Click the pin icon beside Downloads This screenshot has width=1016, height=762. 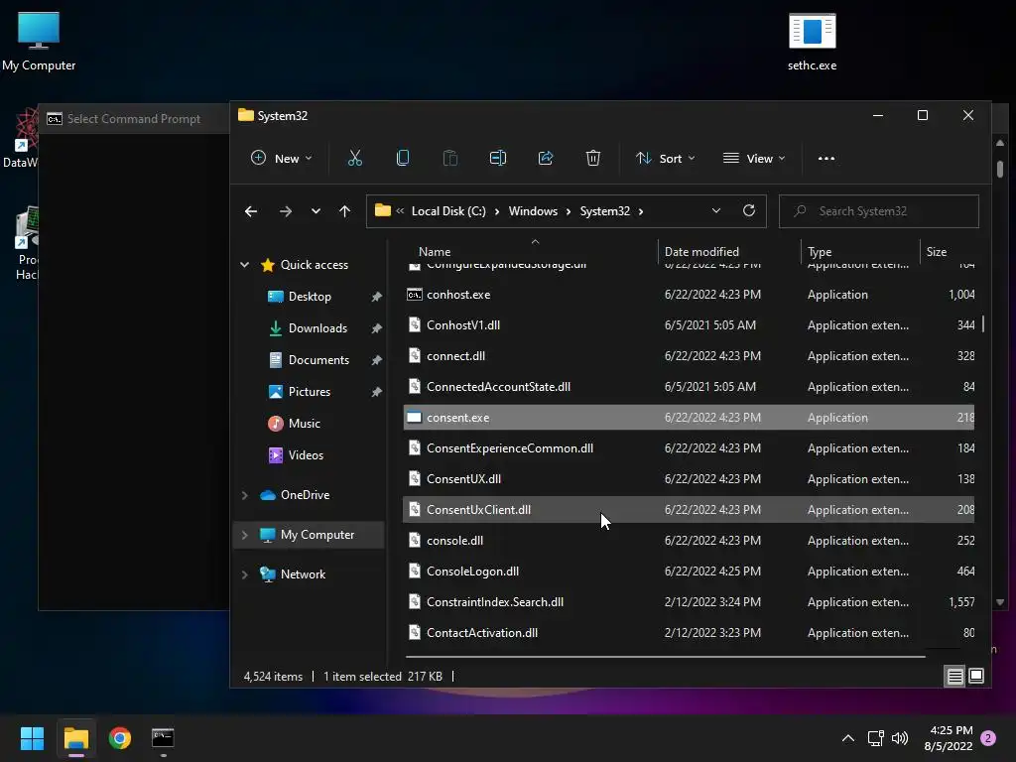[376, 328]
